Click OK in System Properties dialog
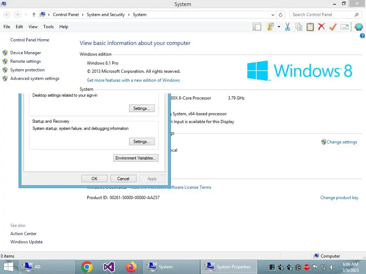Image resolution: width=366 pixels, height=274 pixels. (x=94, y=179)
